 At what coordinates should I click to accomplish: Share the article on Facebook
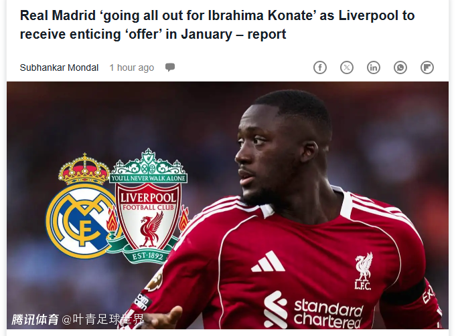click(320, 67)
